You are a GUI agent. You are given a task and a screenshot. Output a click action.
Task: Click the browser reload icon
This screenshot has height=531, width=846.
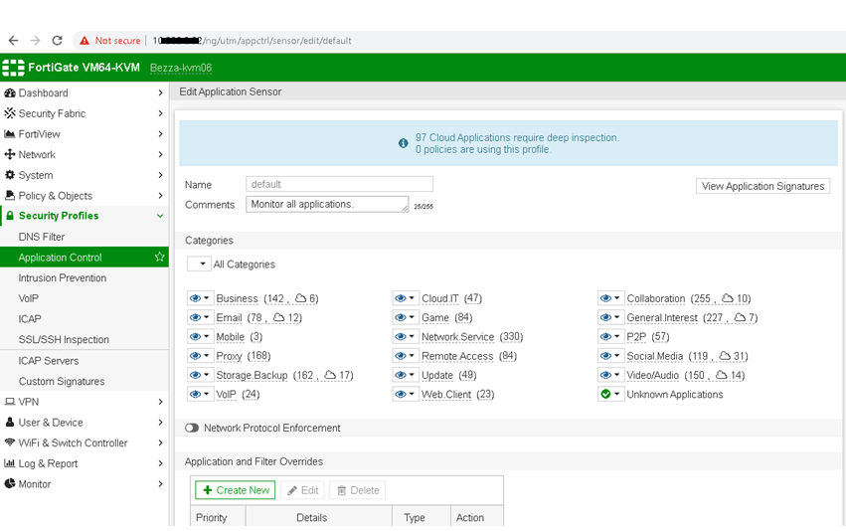(57, 41)
